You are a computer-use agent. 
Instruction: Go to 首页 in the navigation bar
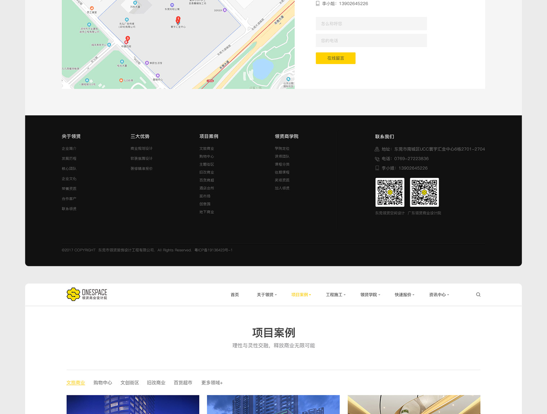tap(235, 295)
